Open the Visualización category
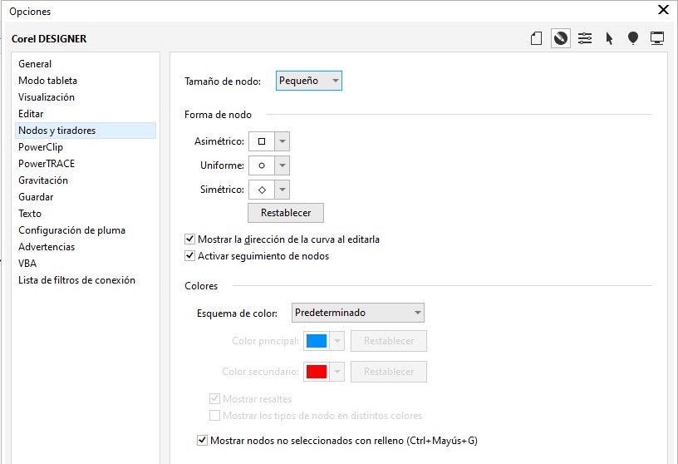 (86, 97)
